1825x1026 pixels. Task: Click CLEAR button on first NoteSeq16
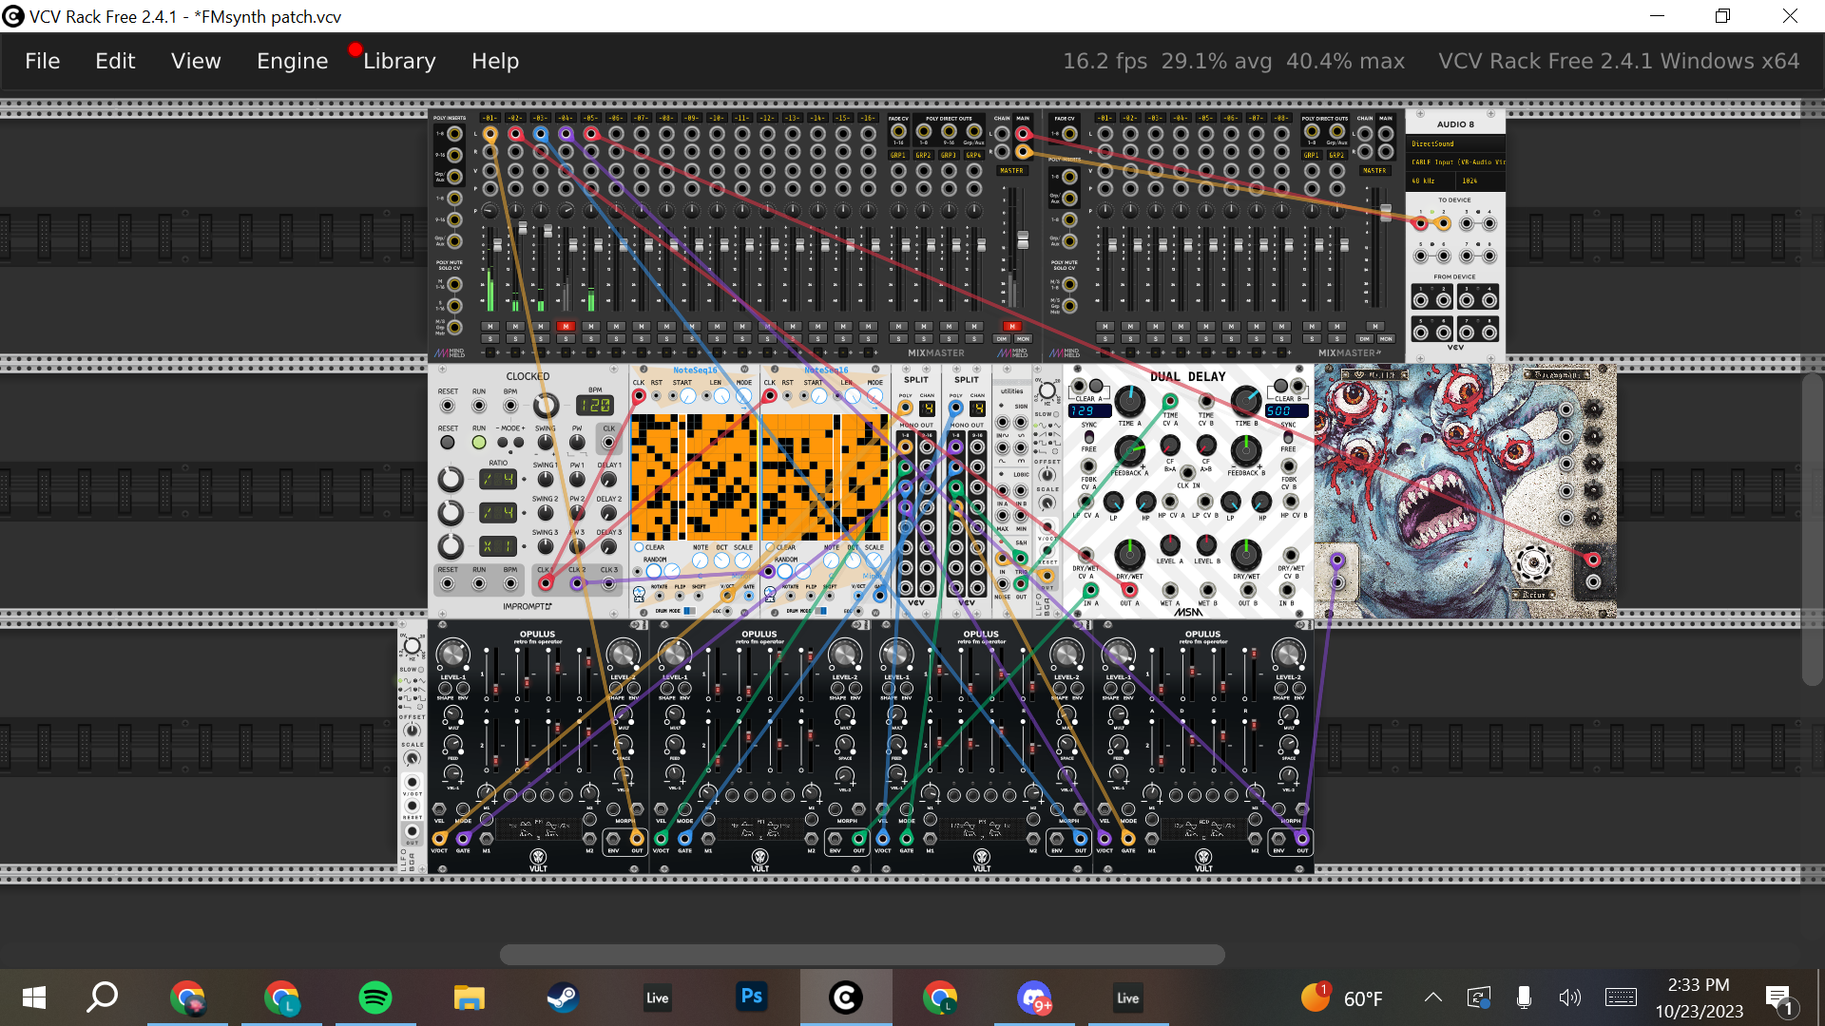pos(640,548)
